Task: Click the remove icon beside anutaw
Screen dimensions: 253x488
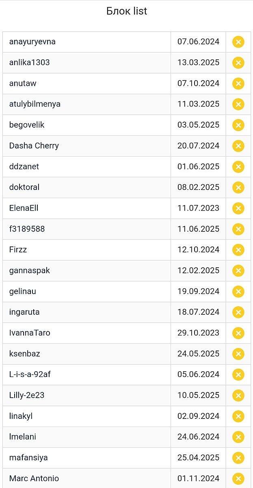Action: tap(238, 83)
